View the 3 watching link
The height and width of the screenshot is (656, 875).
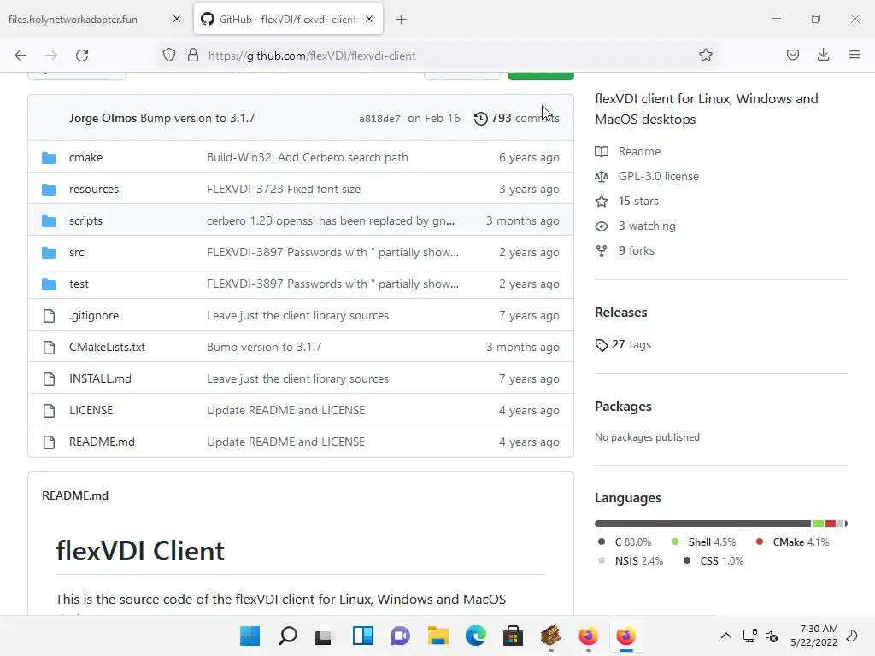(647, 225)
